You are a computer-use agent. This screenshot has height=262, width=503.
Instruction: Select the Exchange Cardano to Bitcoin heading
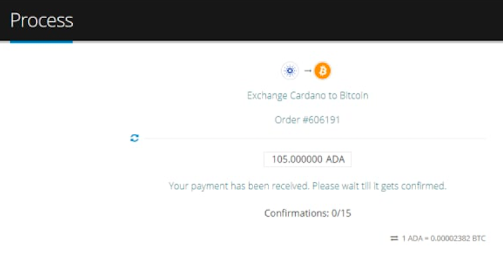point(308,95)
